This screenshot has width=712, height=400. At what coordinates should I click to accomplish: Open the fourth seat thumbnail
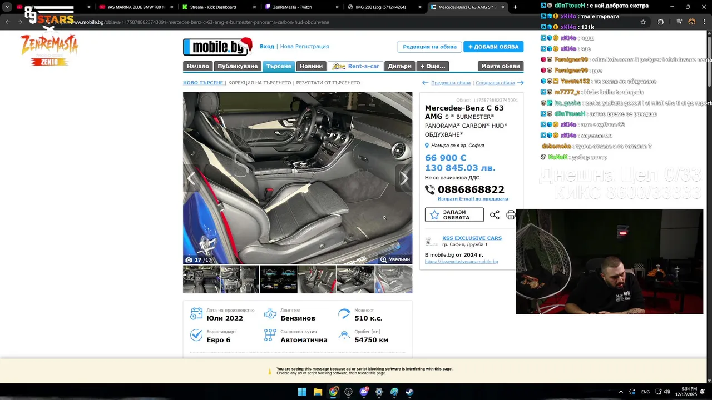[317, 279]
